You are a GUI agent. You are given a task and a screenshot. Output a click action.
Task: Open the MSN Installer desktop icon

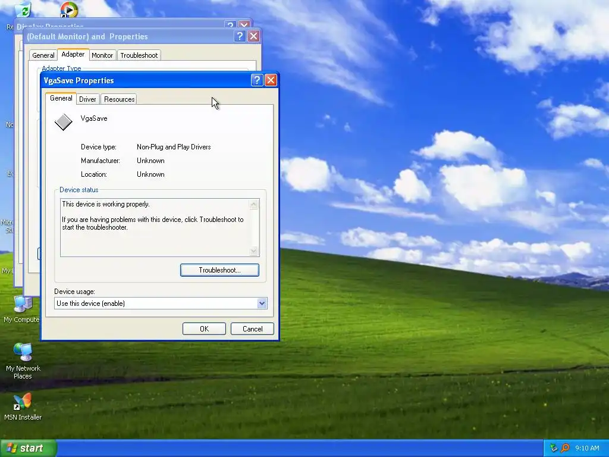(23, 407)
